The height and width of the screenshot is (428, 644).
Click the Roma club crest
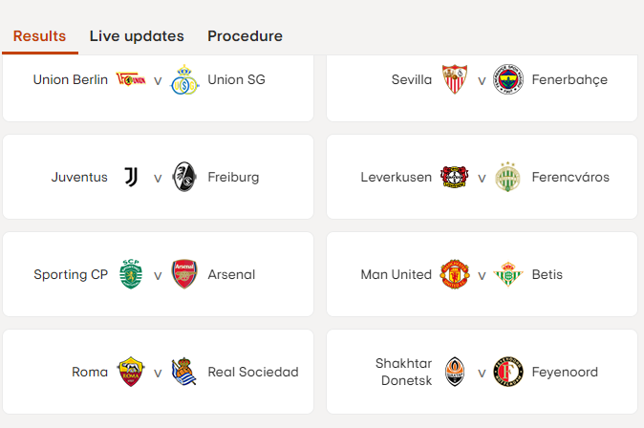click(x=131, y=373)
